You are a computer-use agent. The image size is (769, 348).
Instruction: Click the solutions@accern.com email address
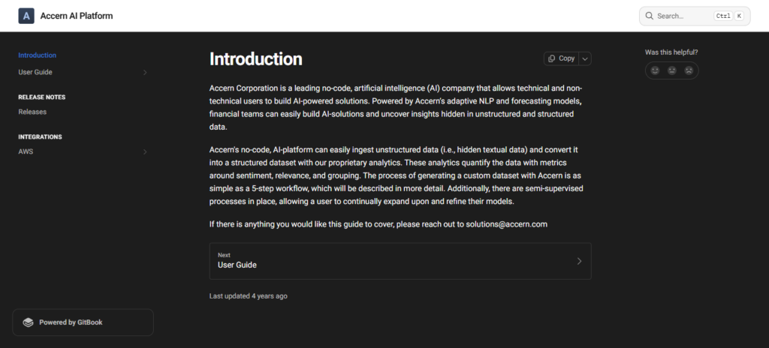507,224
